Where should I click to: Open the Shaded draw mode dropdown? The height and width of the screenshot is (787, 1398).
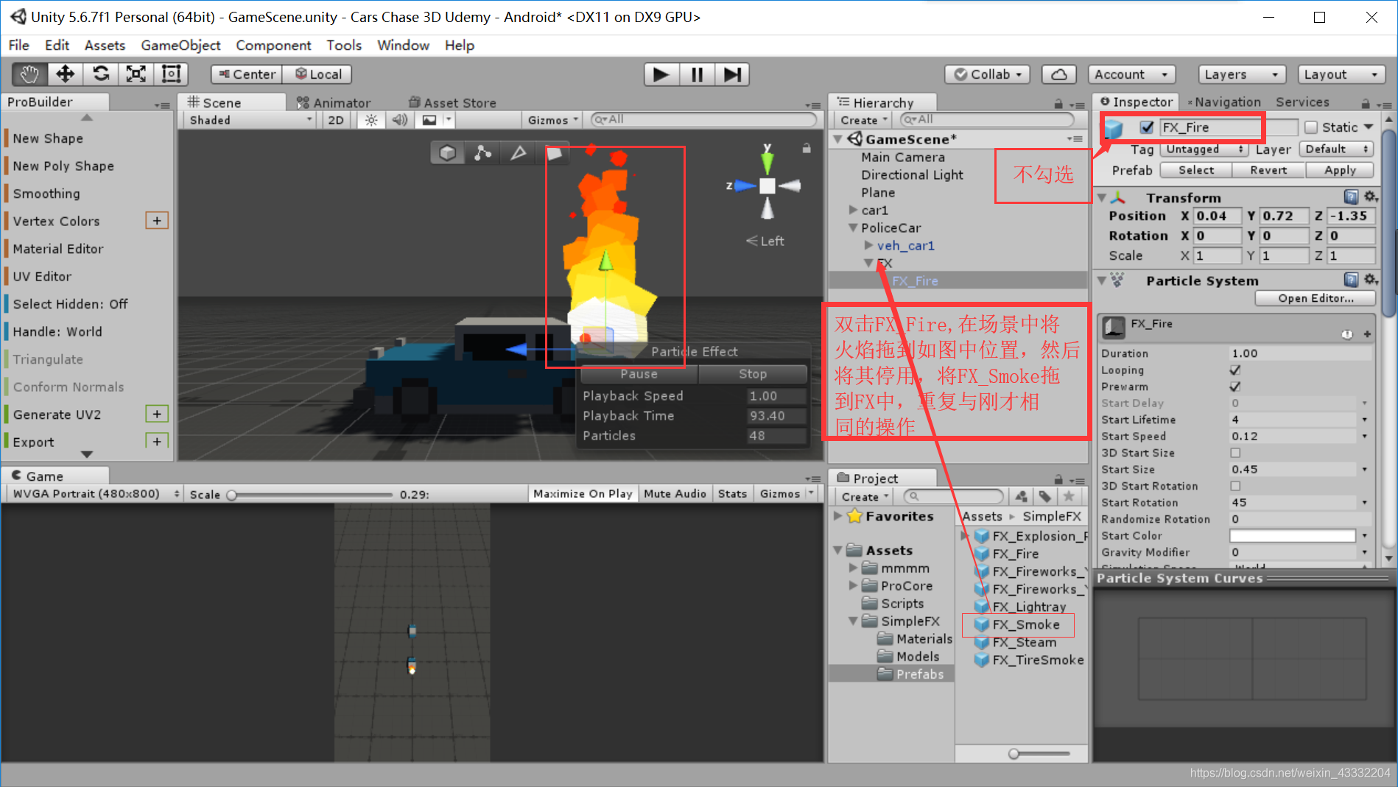(x=250, y=120)
